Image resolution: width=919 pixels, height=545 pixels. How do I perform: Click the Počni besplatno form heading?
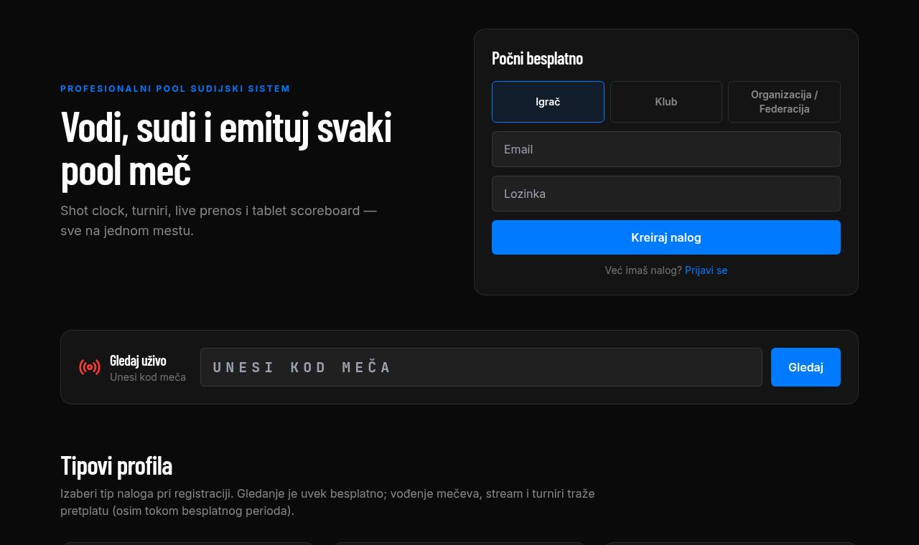point(537,58)
